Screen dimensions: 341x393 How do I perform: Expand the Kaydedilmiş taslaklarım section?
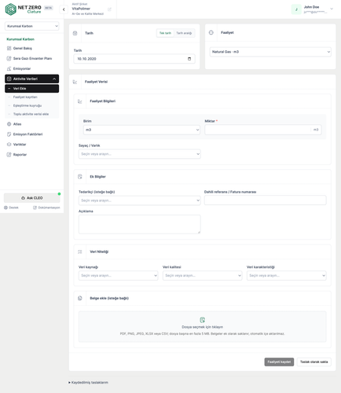click(88, 383)
